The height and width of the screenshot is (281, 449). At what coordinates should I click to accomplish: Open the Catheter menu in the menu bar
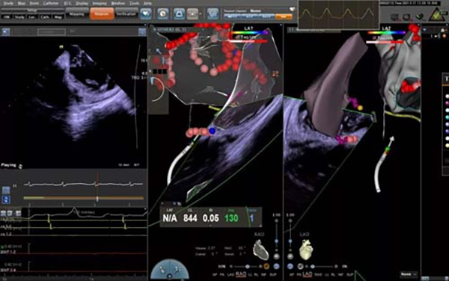[x=51, y=4]
